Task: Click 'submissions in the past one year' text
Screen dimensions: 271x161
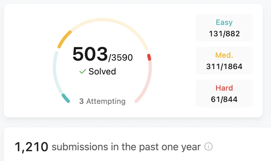Action: coord(126,147)
